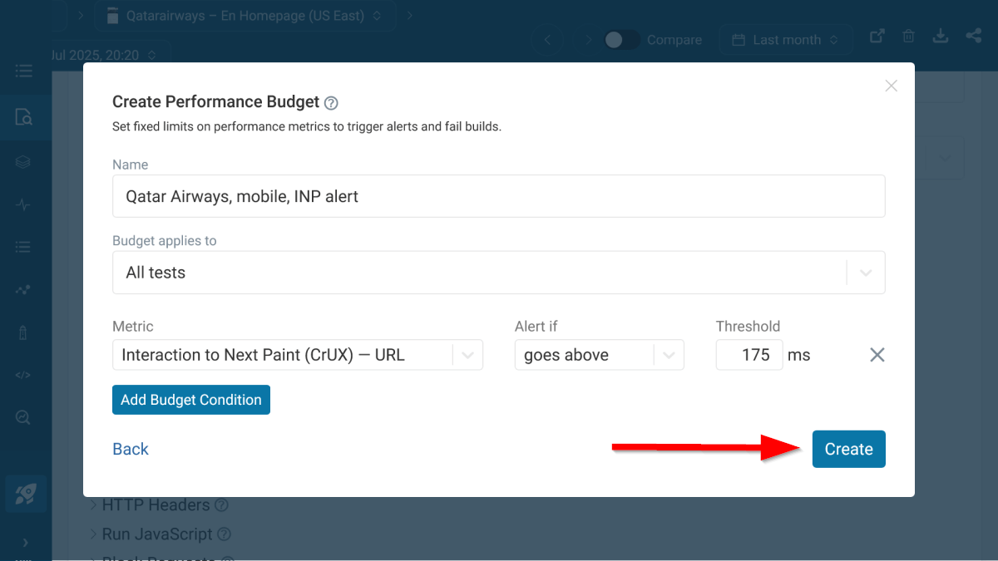Click the download results icon

940,36
